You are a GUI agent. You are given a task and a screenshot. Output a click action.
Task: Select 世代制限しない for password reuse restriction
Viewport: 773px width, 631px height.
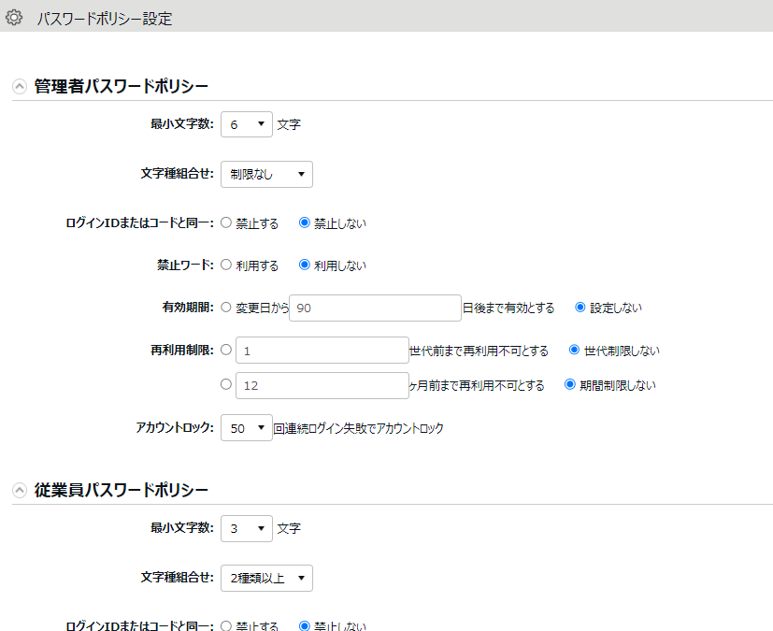(573, 349)
